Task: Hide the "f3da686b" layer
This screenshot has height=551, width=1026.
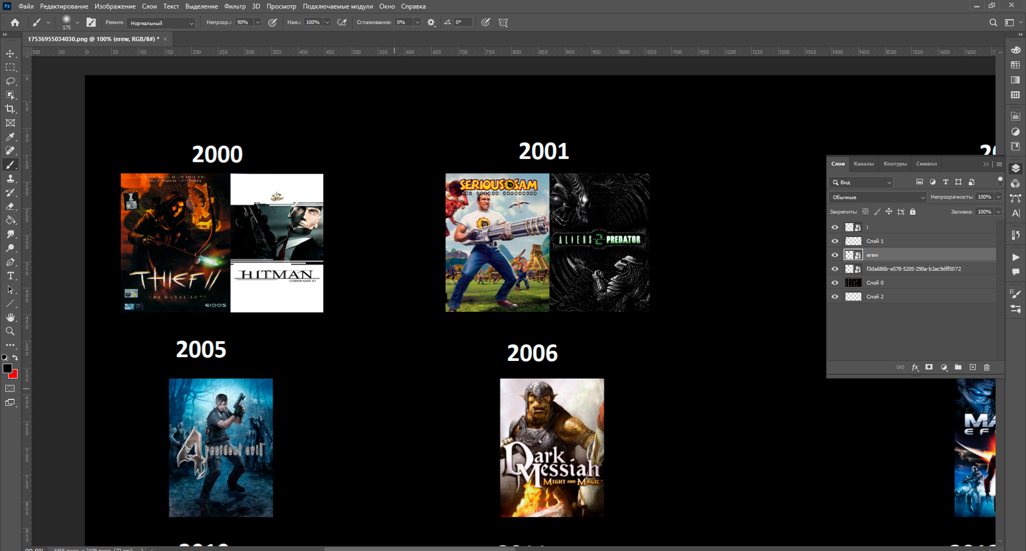Action: [x=835, y=269]
